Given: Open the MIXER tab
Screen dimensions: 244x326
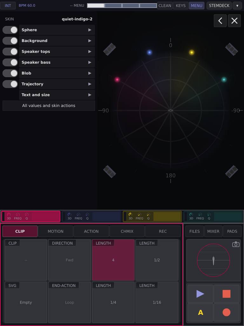Looking at the screenshot, I should [x=213, y=231].
